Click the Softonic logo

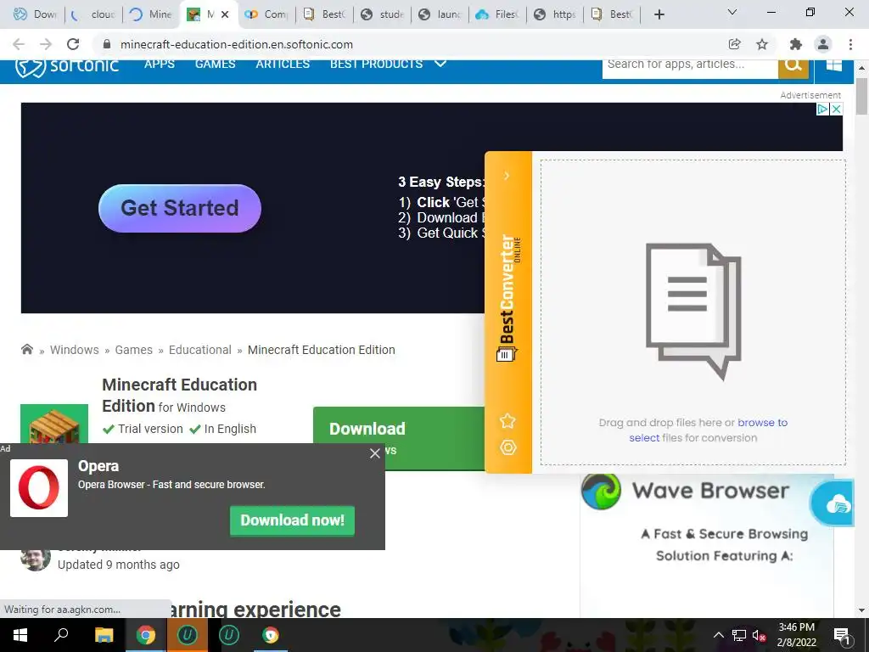(x=66, y=66)
